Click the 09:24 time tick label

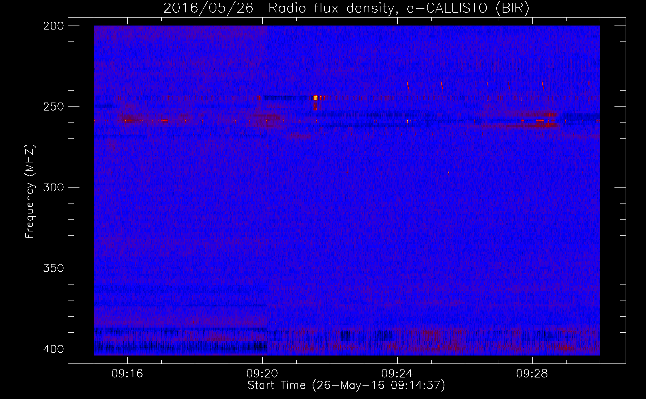[x=397, y=374]
